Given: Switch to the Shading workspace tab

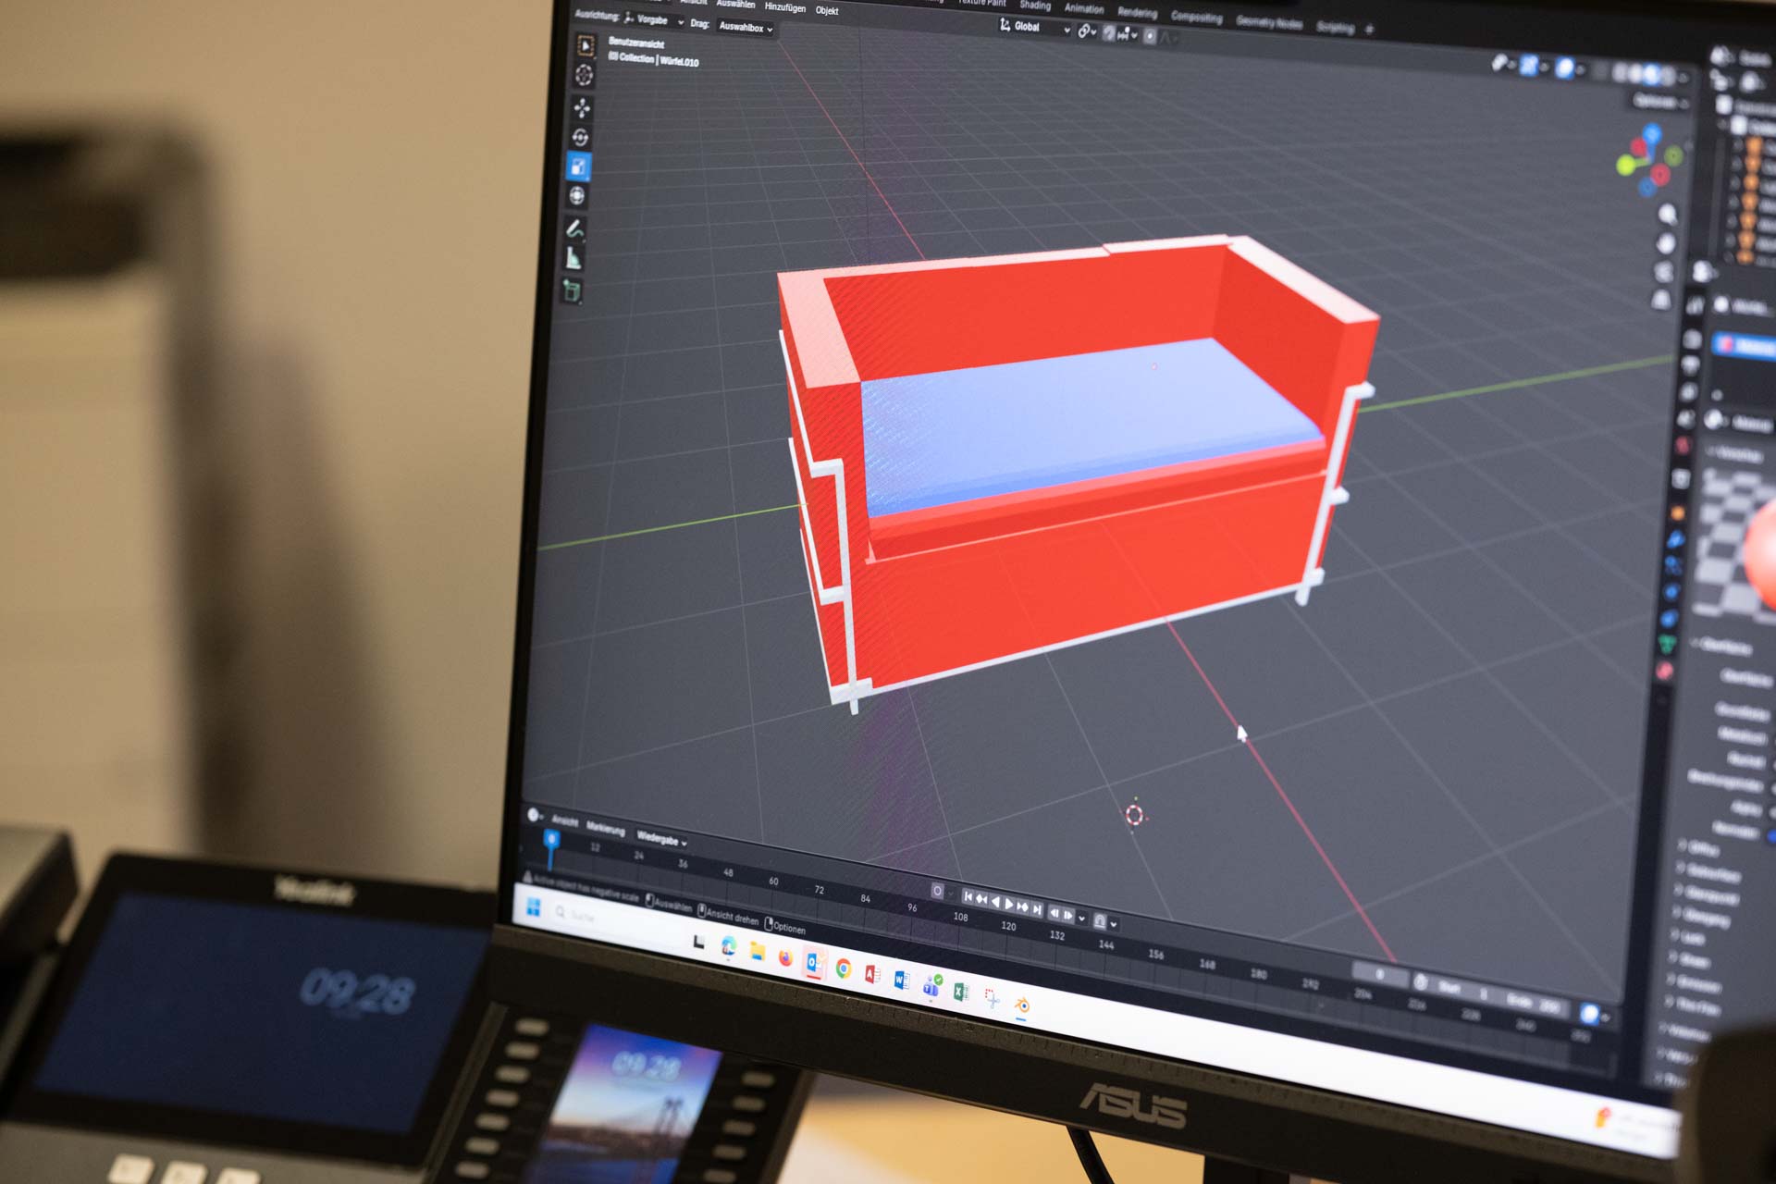Looking at the screenshot, I should (1035, 6).
